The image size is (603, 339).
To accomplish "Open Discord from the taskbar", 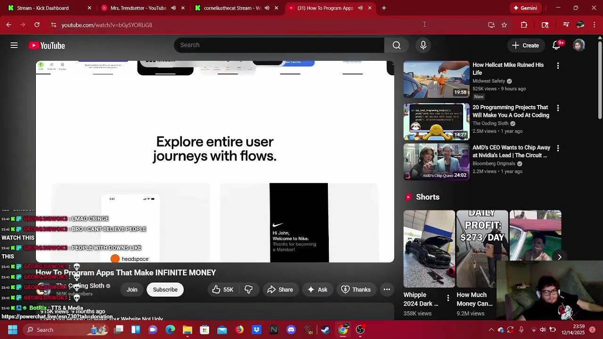I will 291,330.
